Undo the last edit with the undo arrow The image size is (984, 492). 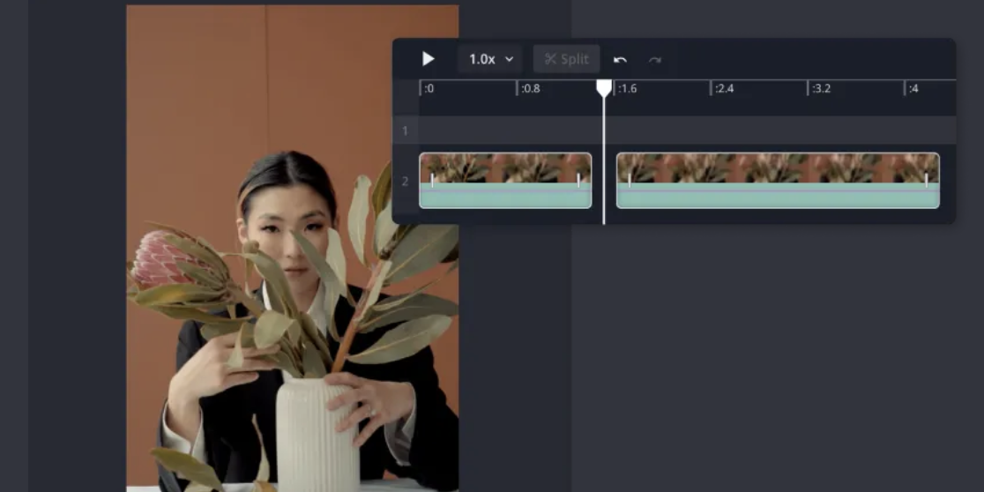620,60
